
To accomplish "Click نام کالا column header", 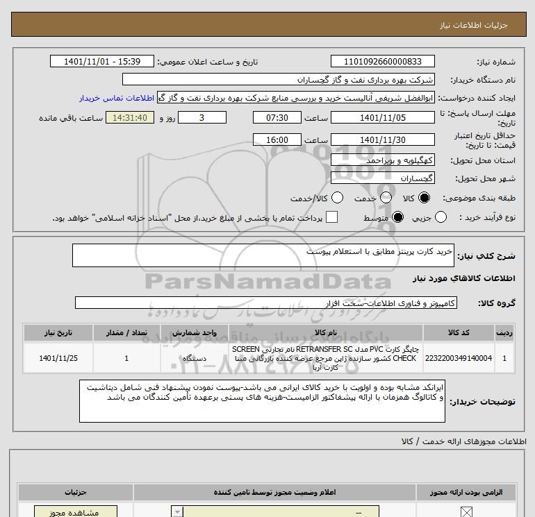I will click(x=325, y=332).
